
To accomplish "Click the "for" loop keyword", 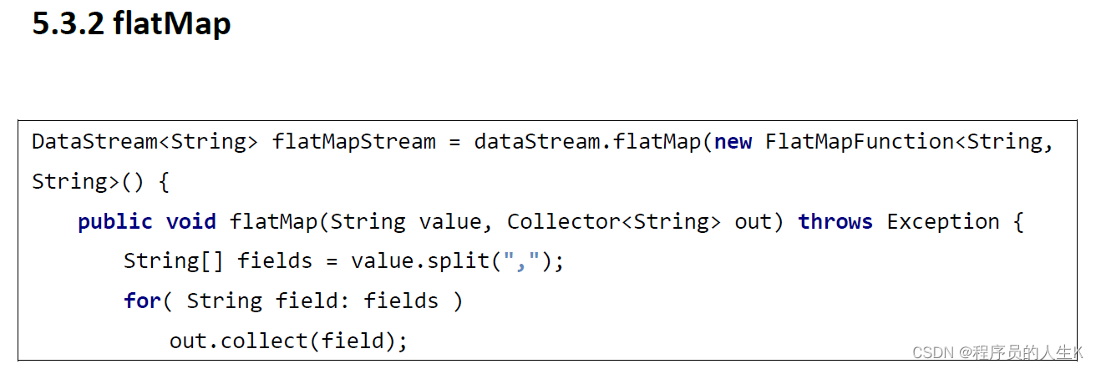I will [142, 301].
